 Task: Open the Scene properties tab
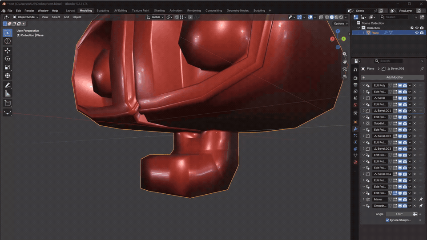355,98
